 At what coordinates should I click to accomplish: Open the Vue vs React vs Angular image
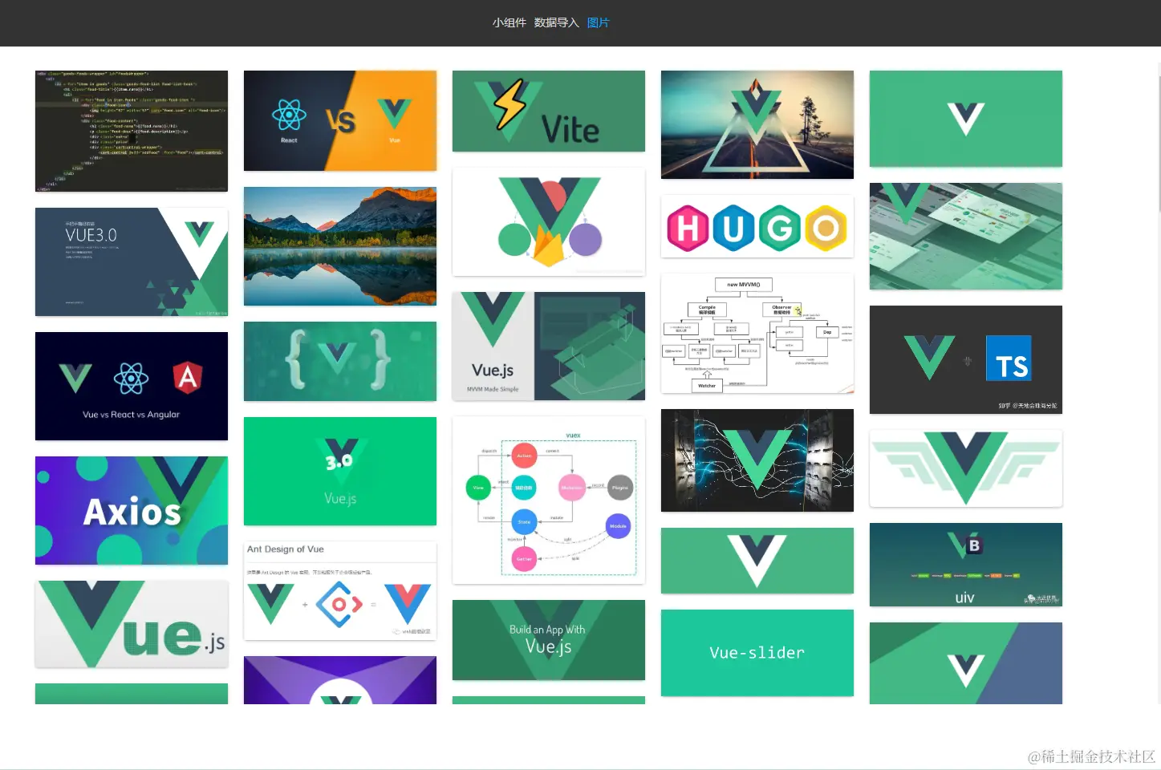(x=132, y=386)
